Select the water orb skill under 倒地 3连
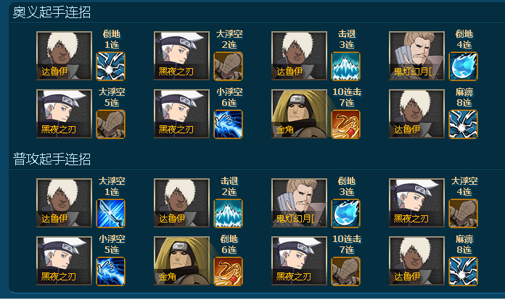Screen dimensions: 505x300 click(346, 214)
